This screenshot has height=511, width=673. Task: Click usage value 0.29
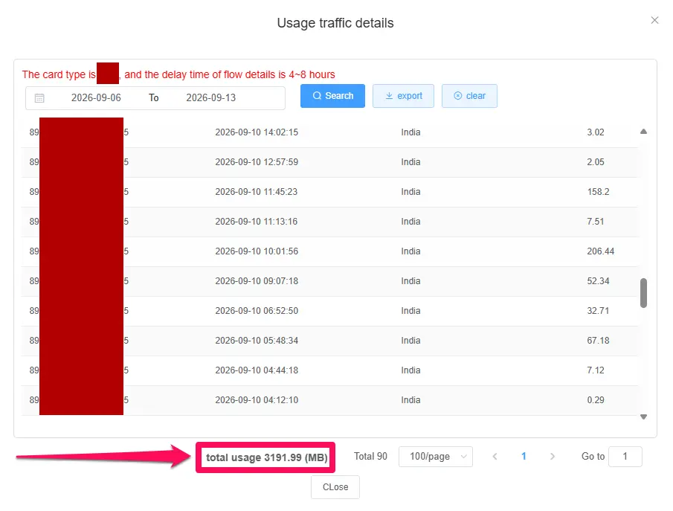596,399
